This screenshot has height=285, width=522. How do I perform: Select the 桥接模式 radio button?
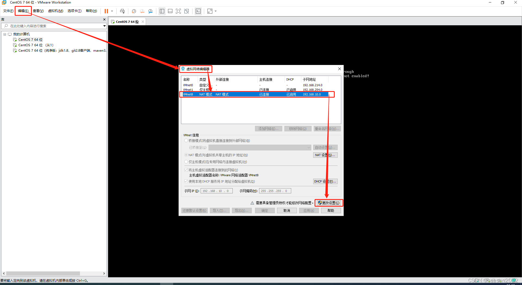click(x=186, y=141)
